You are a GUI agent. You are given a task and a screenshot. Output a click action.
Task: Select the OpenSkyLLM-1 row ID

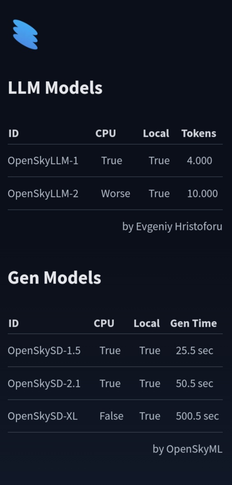43,161
